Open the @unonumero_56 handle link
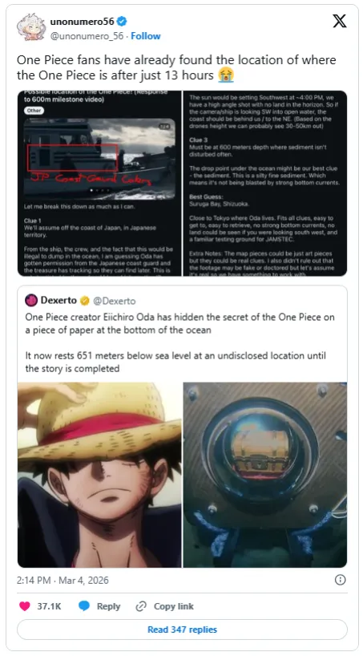The image size is (363, 656). coord(87,36)
